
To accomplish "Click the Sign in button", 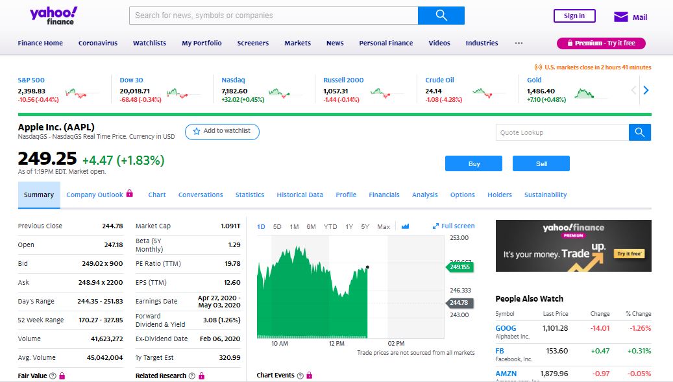I will 574,16.
